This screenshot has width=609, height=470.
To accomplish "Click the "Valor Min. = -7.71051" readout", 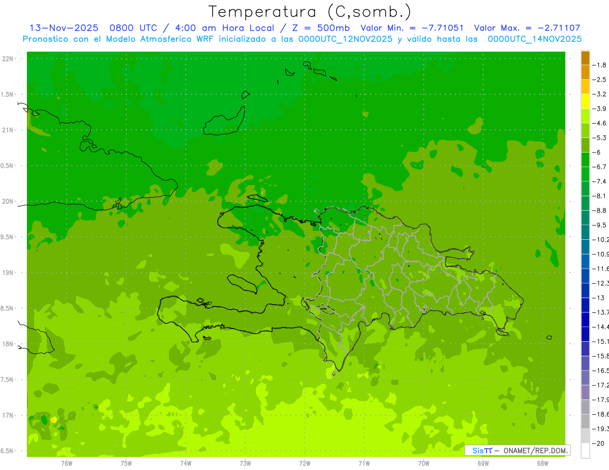I will coord(412,28).
